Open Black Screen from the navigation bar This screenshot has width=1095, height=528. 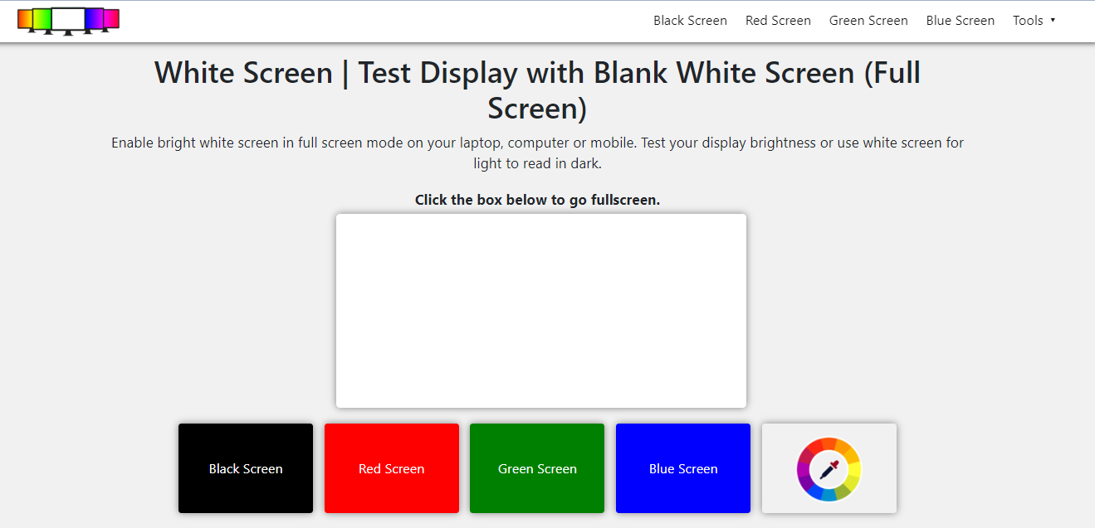point(690,20)
